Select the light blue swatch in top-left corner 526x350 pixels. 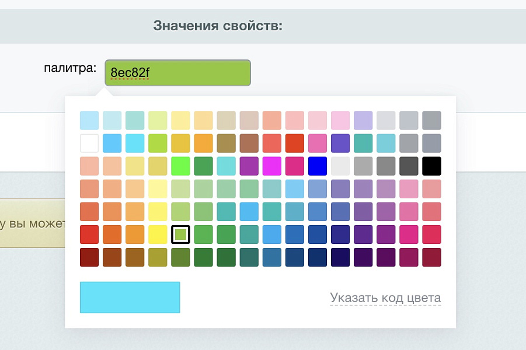point(89,120)
